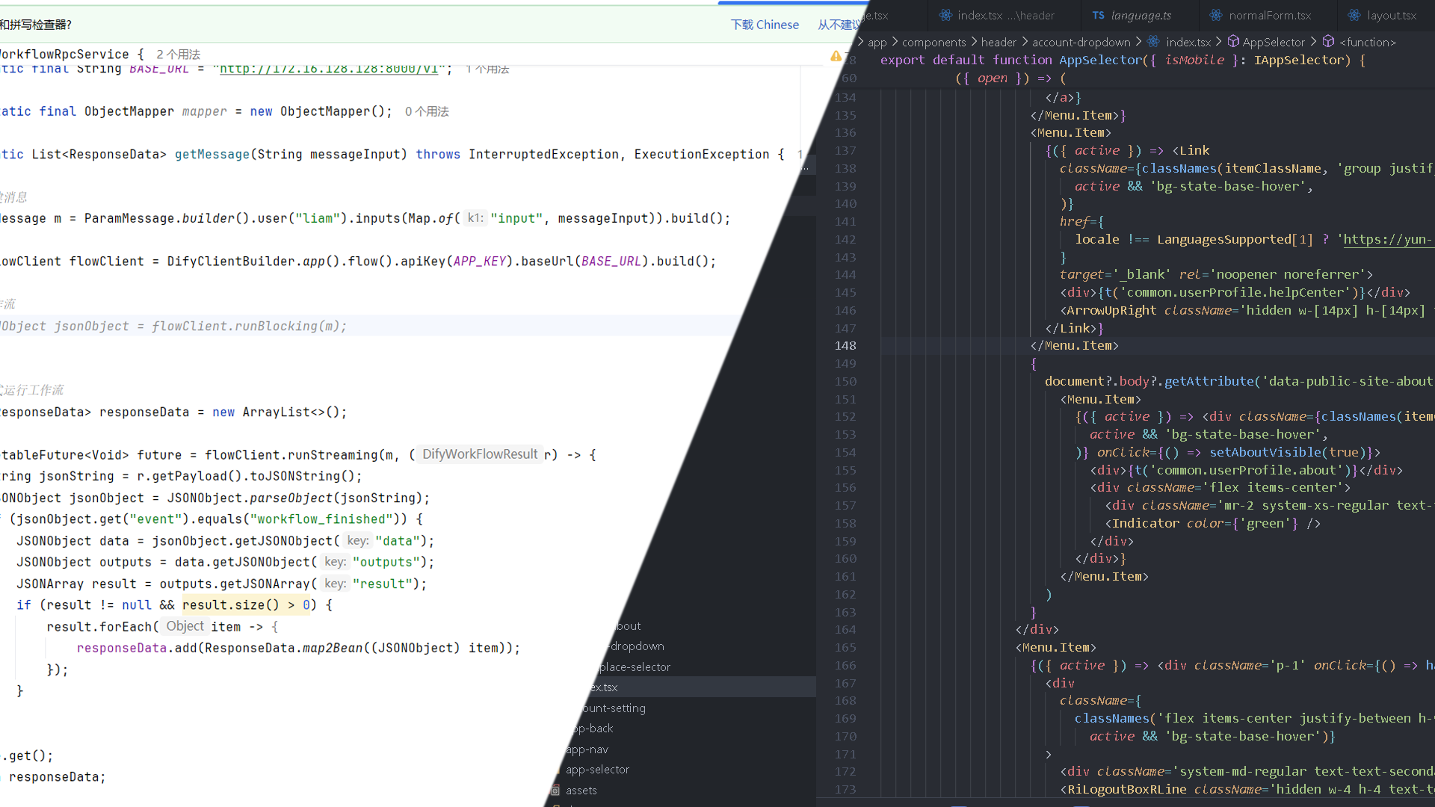Click the assets folder icon in explorer

[555, 791]
